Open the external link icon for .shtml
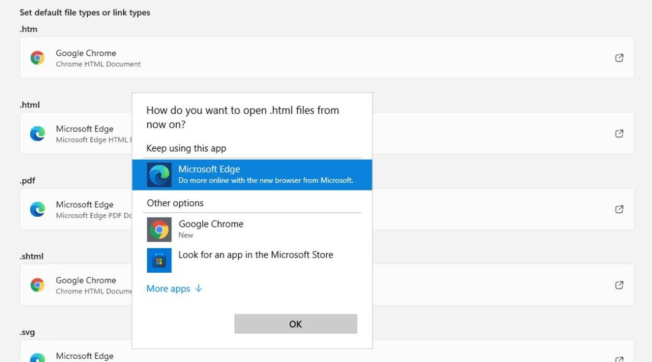The image size is (652, 362). click(x=619, y=285)
